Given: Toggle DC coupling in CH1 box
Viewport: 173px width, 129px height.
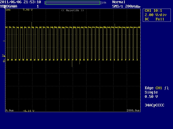Looking at the screenshot, I should tap(147, 19).
